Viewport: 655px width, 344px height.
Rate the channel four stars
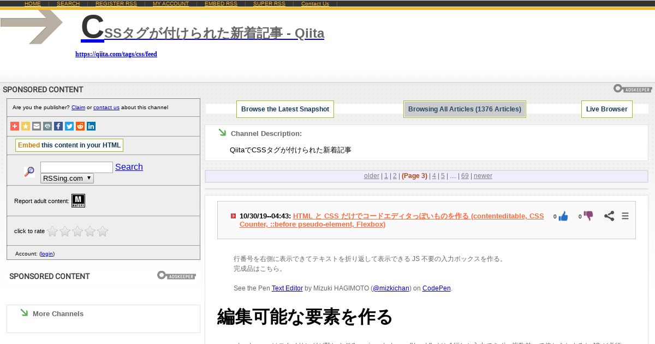coord(90,232)
